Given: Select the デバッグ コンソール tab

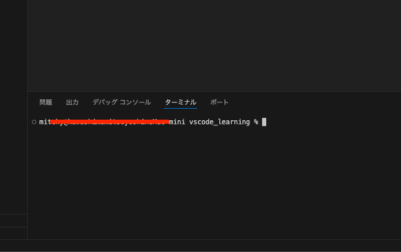Looking at the screenshot, I should (122, 102).
